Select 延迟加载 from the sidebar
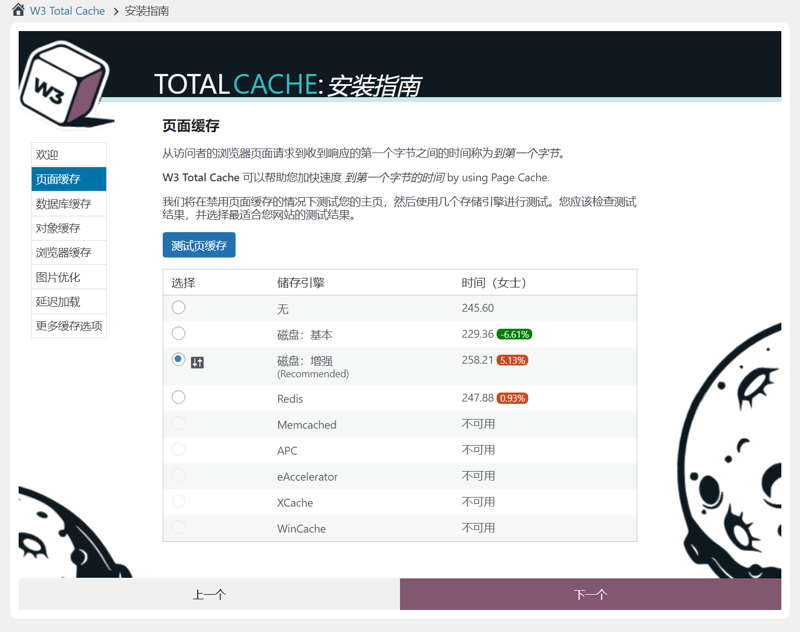Screen dimensions: 800x632 69,302
